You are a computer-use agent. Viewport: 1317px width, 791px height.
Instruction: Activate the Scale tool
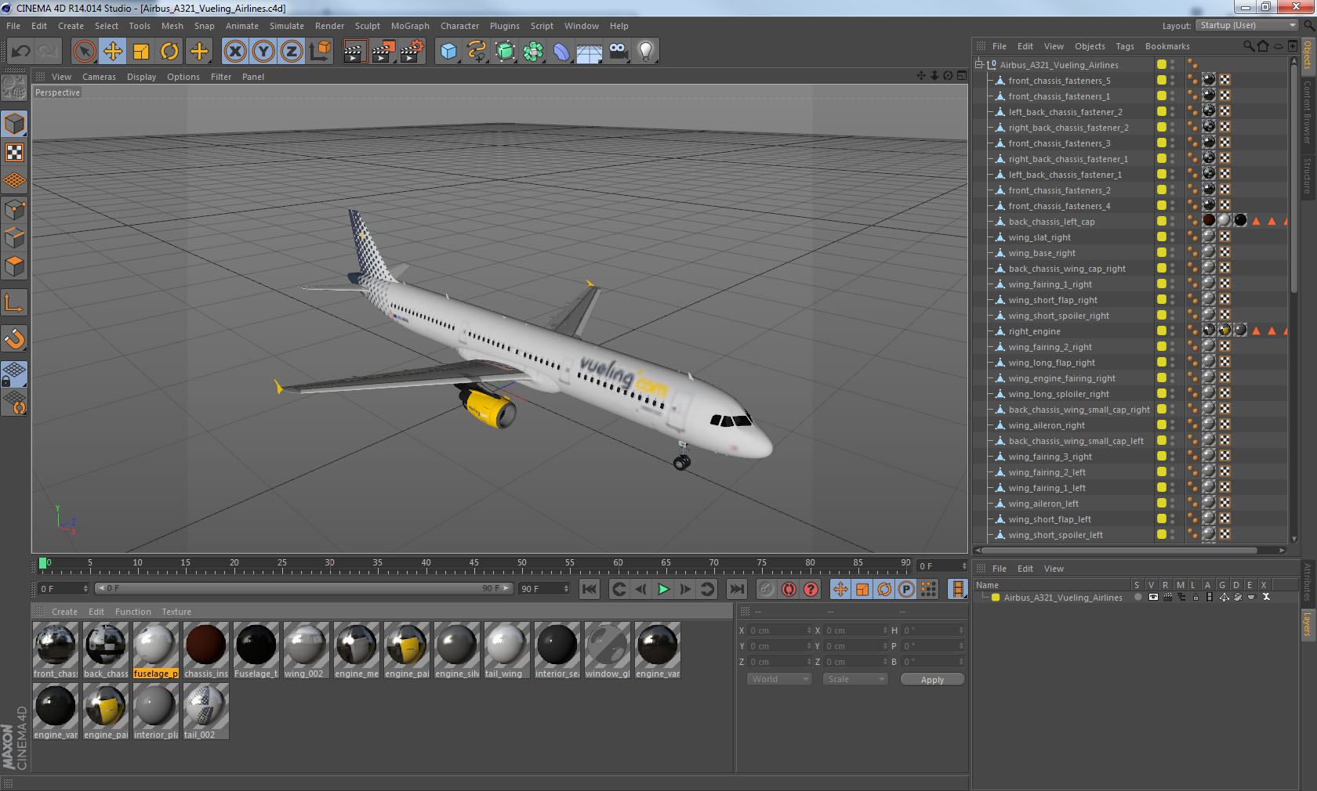141,52
